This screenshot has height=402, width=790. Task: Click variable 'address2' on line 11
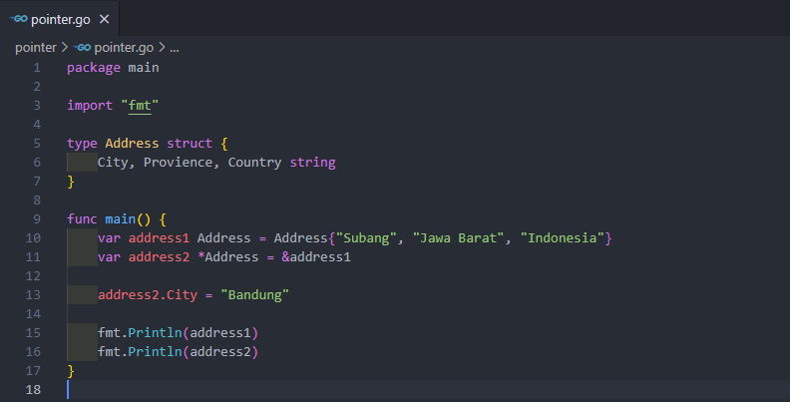click(x=159, y=257)
